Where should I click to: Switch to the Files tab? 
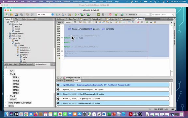pos(16,19)
